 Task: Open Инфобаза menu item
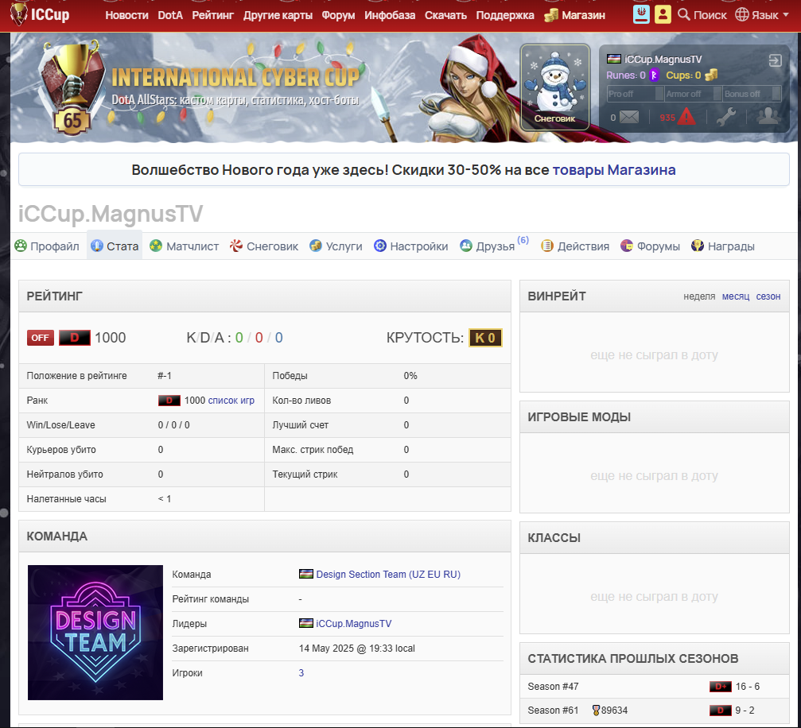[x=390, y=15]
